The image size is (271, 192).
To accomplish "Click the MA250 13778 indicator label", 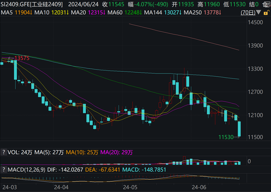I will (203, 12).
